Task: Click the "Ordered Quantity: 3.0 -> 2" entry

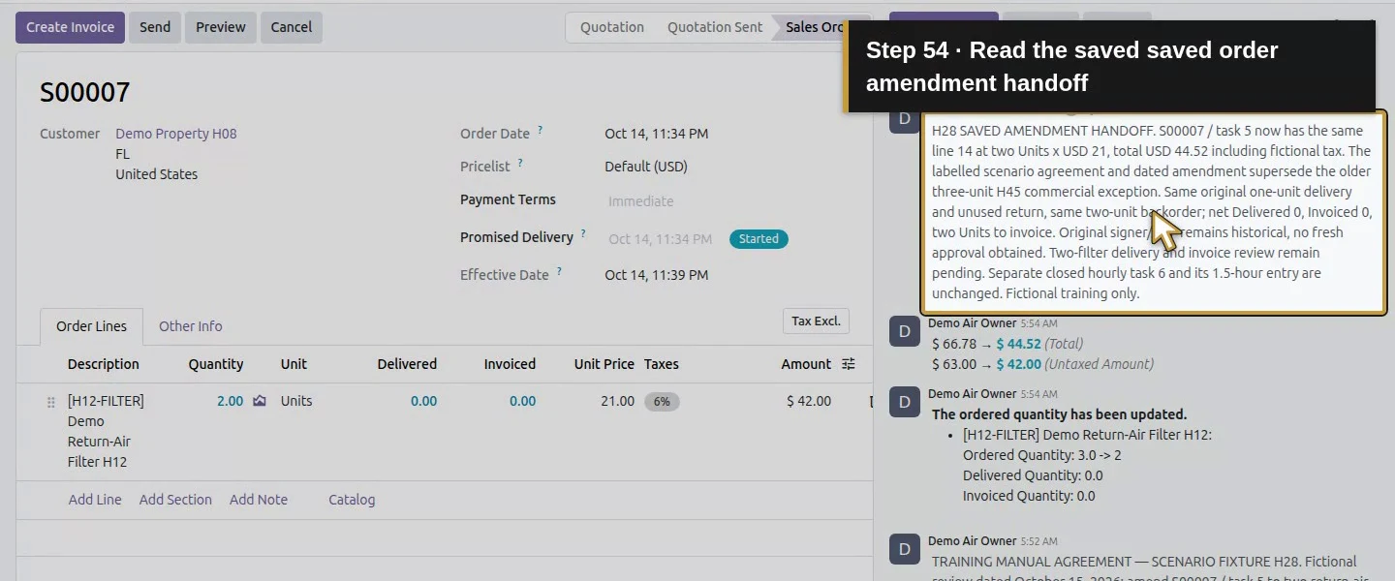Action: pos(1042,455)
